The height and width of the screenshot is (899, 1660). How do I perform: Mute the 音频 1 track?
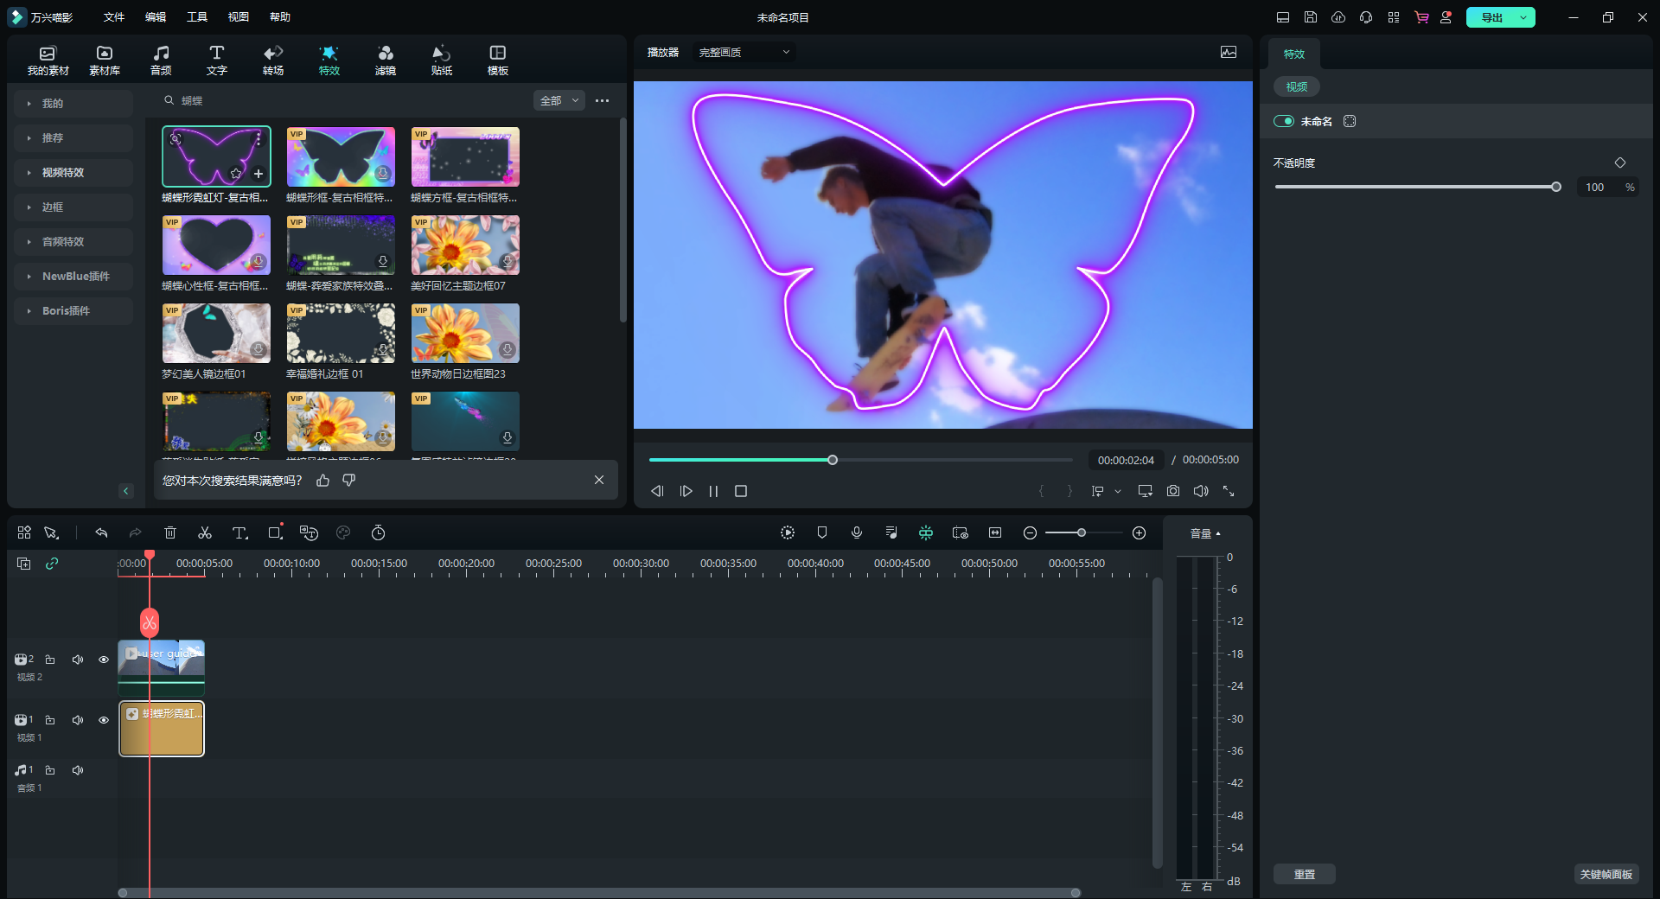(x=78, y=770)
